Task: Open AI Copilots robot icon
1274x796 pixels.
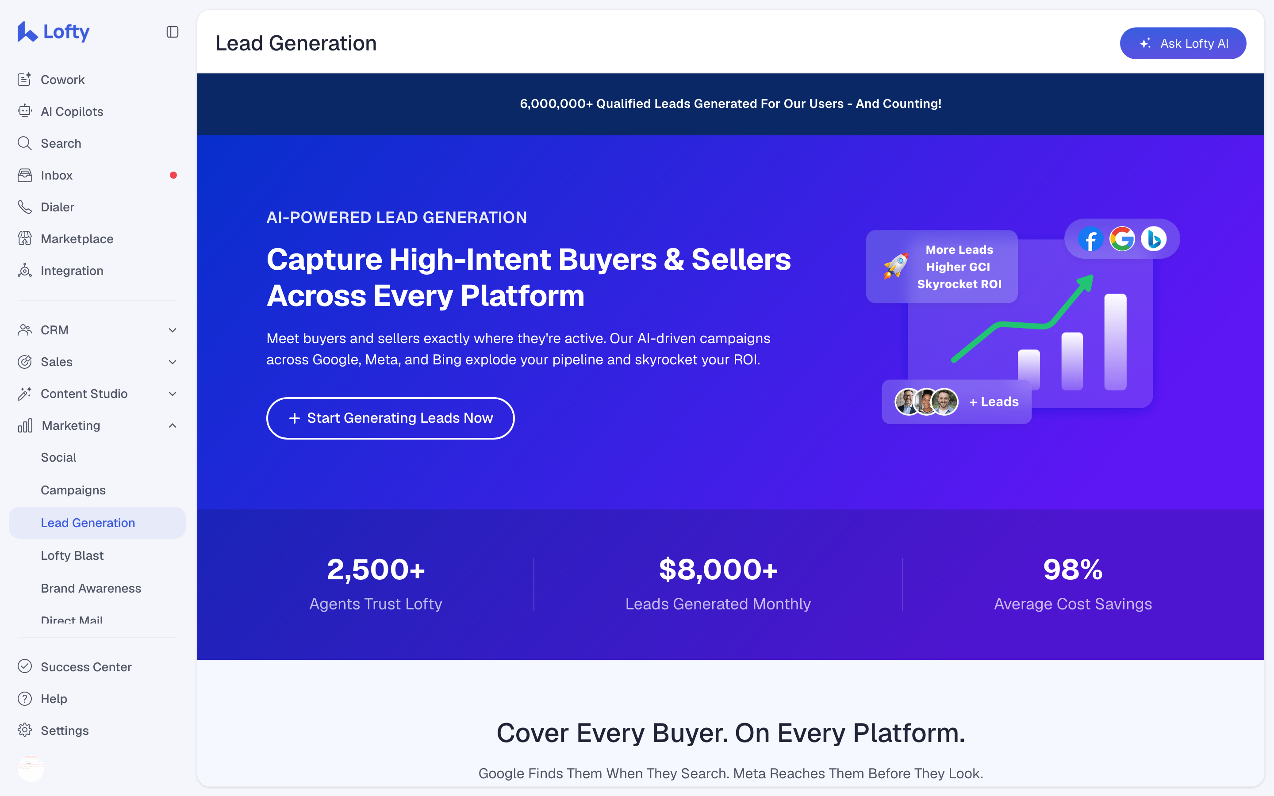Action: click(25, 111)
